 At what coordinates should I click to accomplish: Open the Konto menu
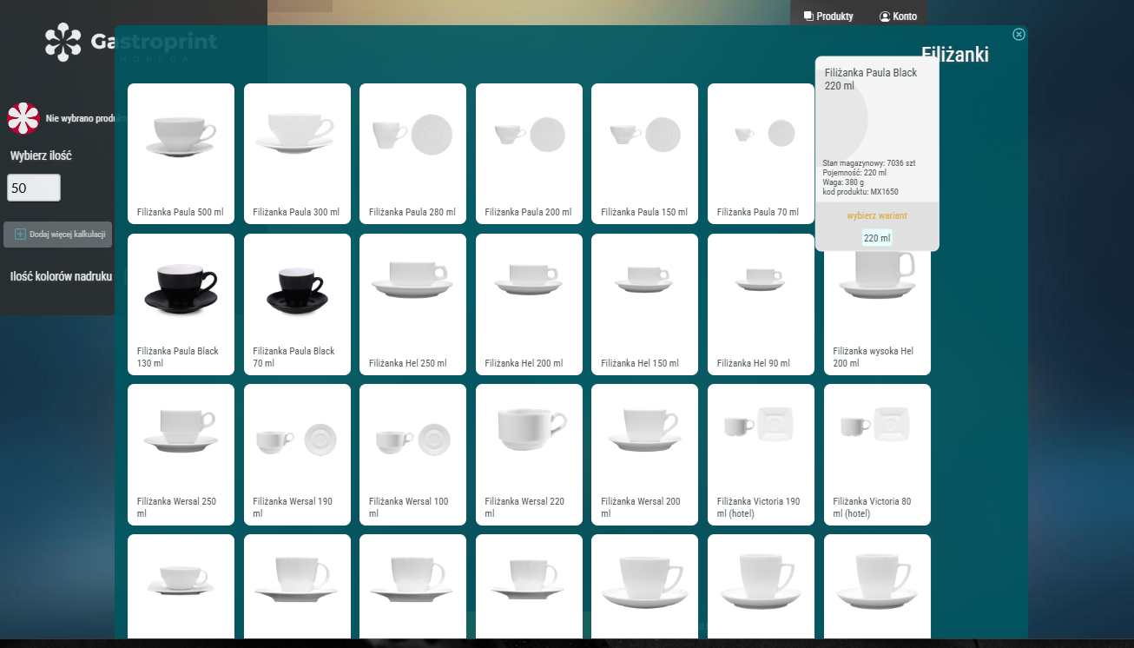[898, 17]
